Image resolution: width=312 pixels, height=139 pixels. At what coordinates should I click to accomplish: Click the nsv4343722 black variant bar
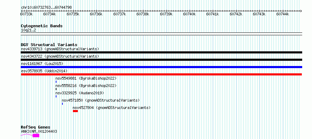coord(161,60)
